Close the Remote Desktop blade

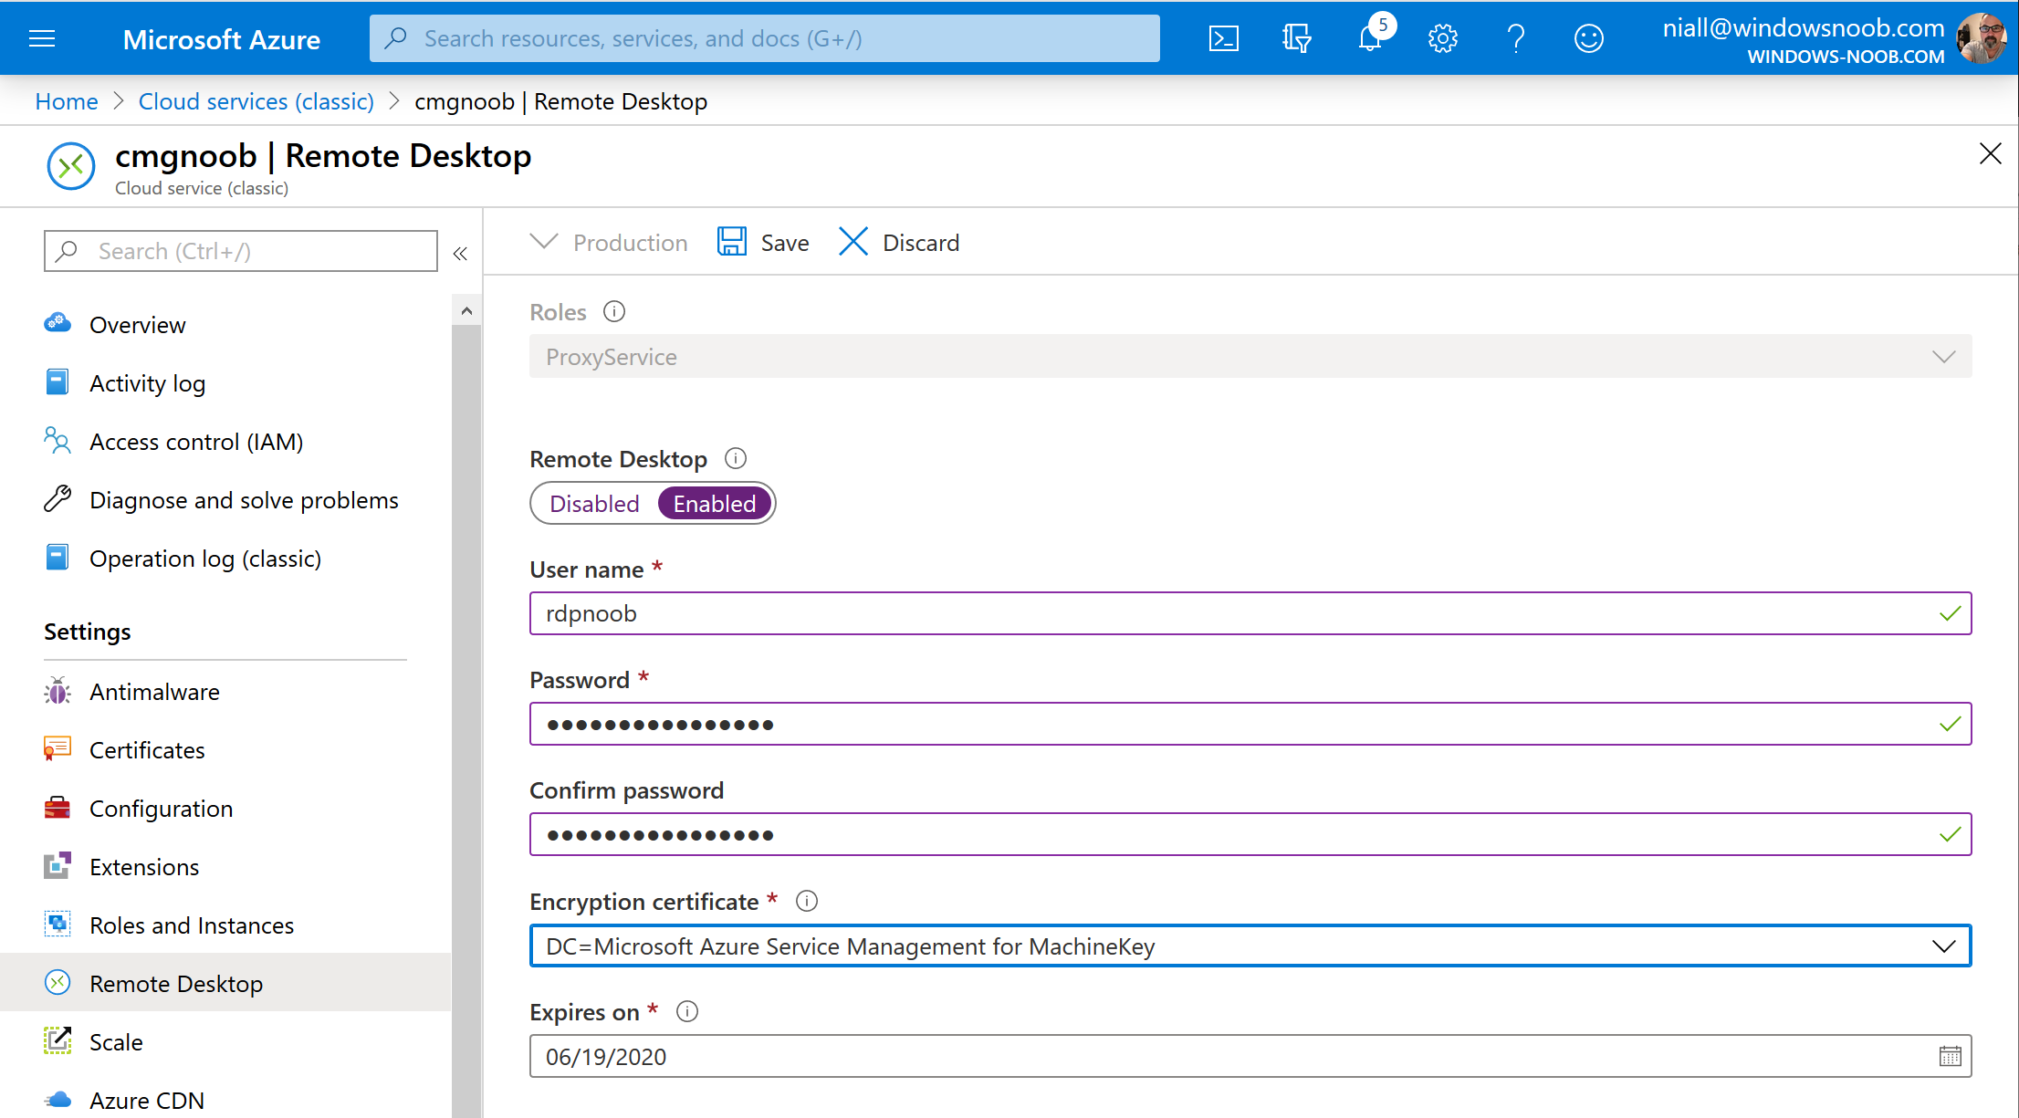(1990, 153)
